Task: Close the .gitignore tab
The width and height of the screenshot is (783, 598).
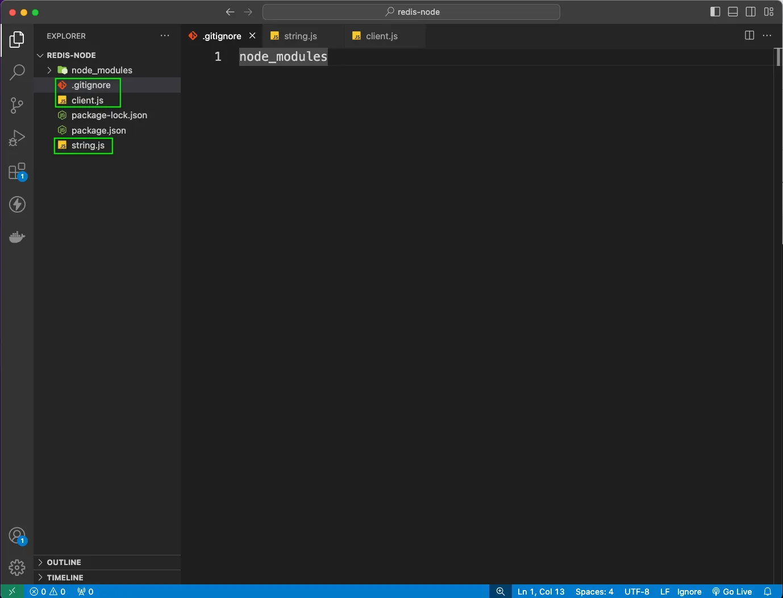Action: point(252,36)
